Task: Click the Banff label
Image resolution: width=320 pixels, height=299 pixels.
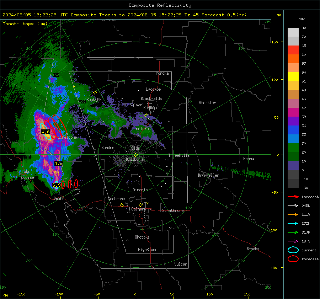Action: (59, 198)
